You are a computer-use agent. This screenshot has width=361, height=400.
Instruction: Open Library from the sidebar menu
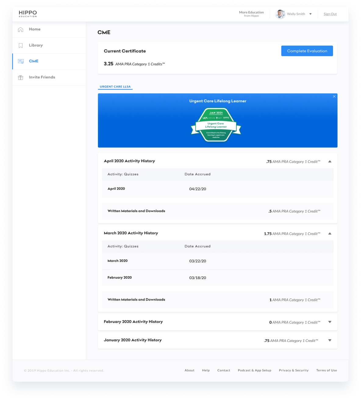click(36, 45)
